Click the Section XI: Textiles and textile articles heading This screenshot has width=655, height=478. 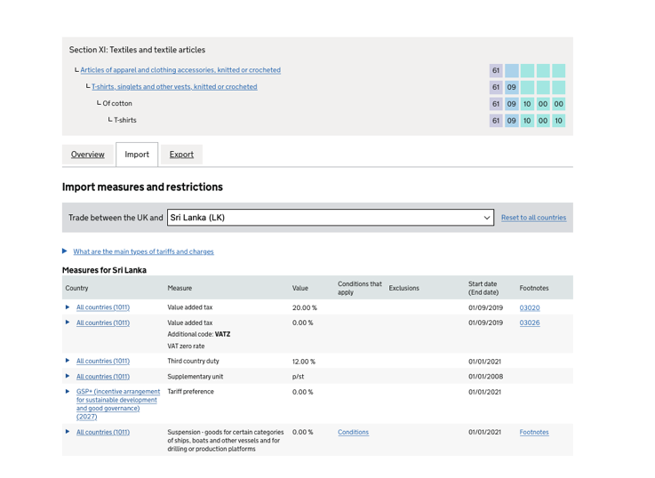(137, 50)
